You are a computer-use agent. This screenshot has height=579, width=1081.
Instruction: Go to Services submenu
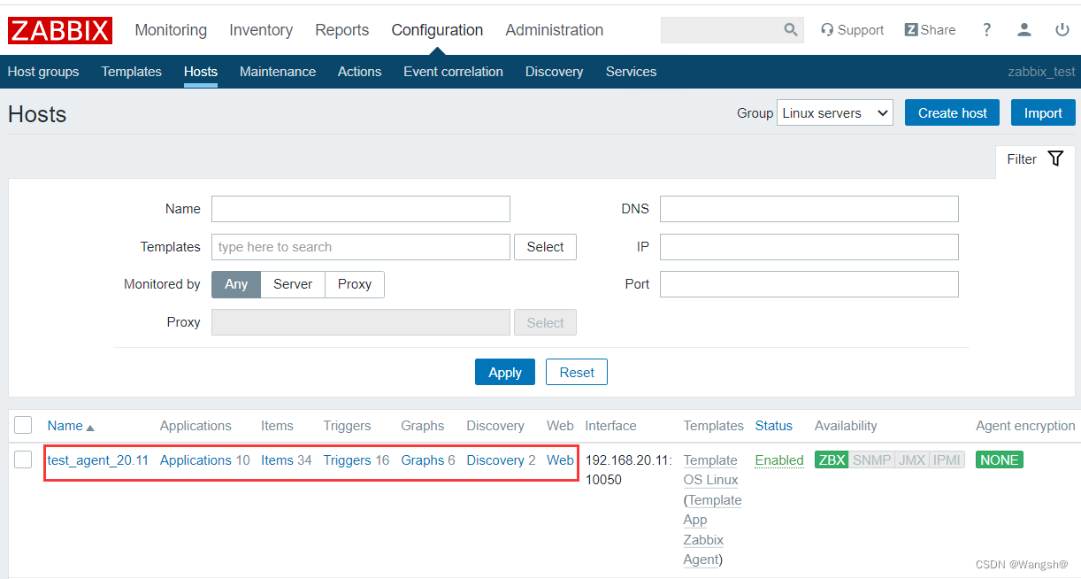point(632,72)
